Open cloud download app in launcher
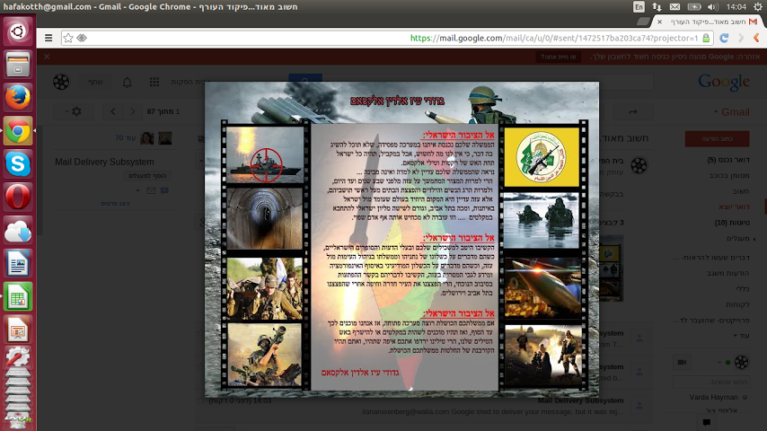This screenshot has height=431, width=767. click(18, 231)
